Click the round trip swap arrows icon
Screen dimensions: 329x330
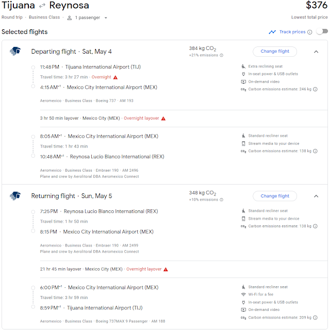42,6
